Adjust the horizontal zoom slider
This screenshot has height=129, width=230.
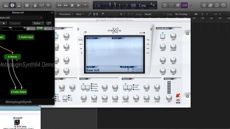[220, 14]
